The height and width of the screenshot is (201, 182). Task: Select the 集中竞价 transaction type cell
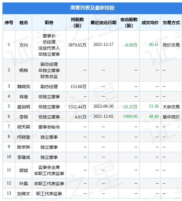pyautogui.click(x=171, y=117)
